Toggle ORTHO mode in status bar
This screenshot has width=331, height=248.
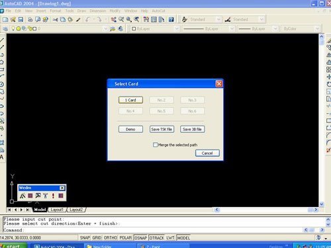pos(111,238)
